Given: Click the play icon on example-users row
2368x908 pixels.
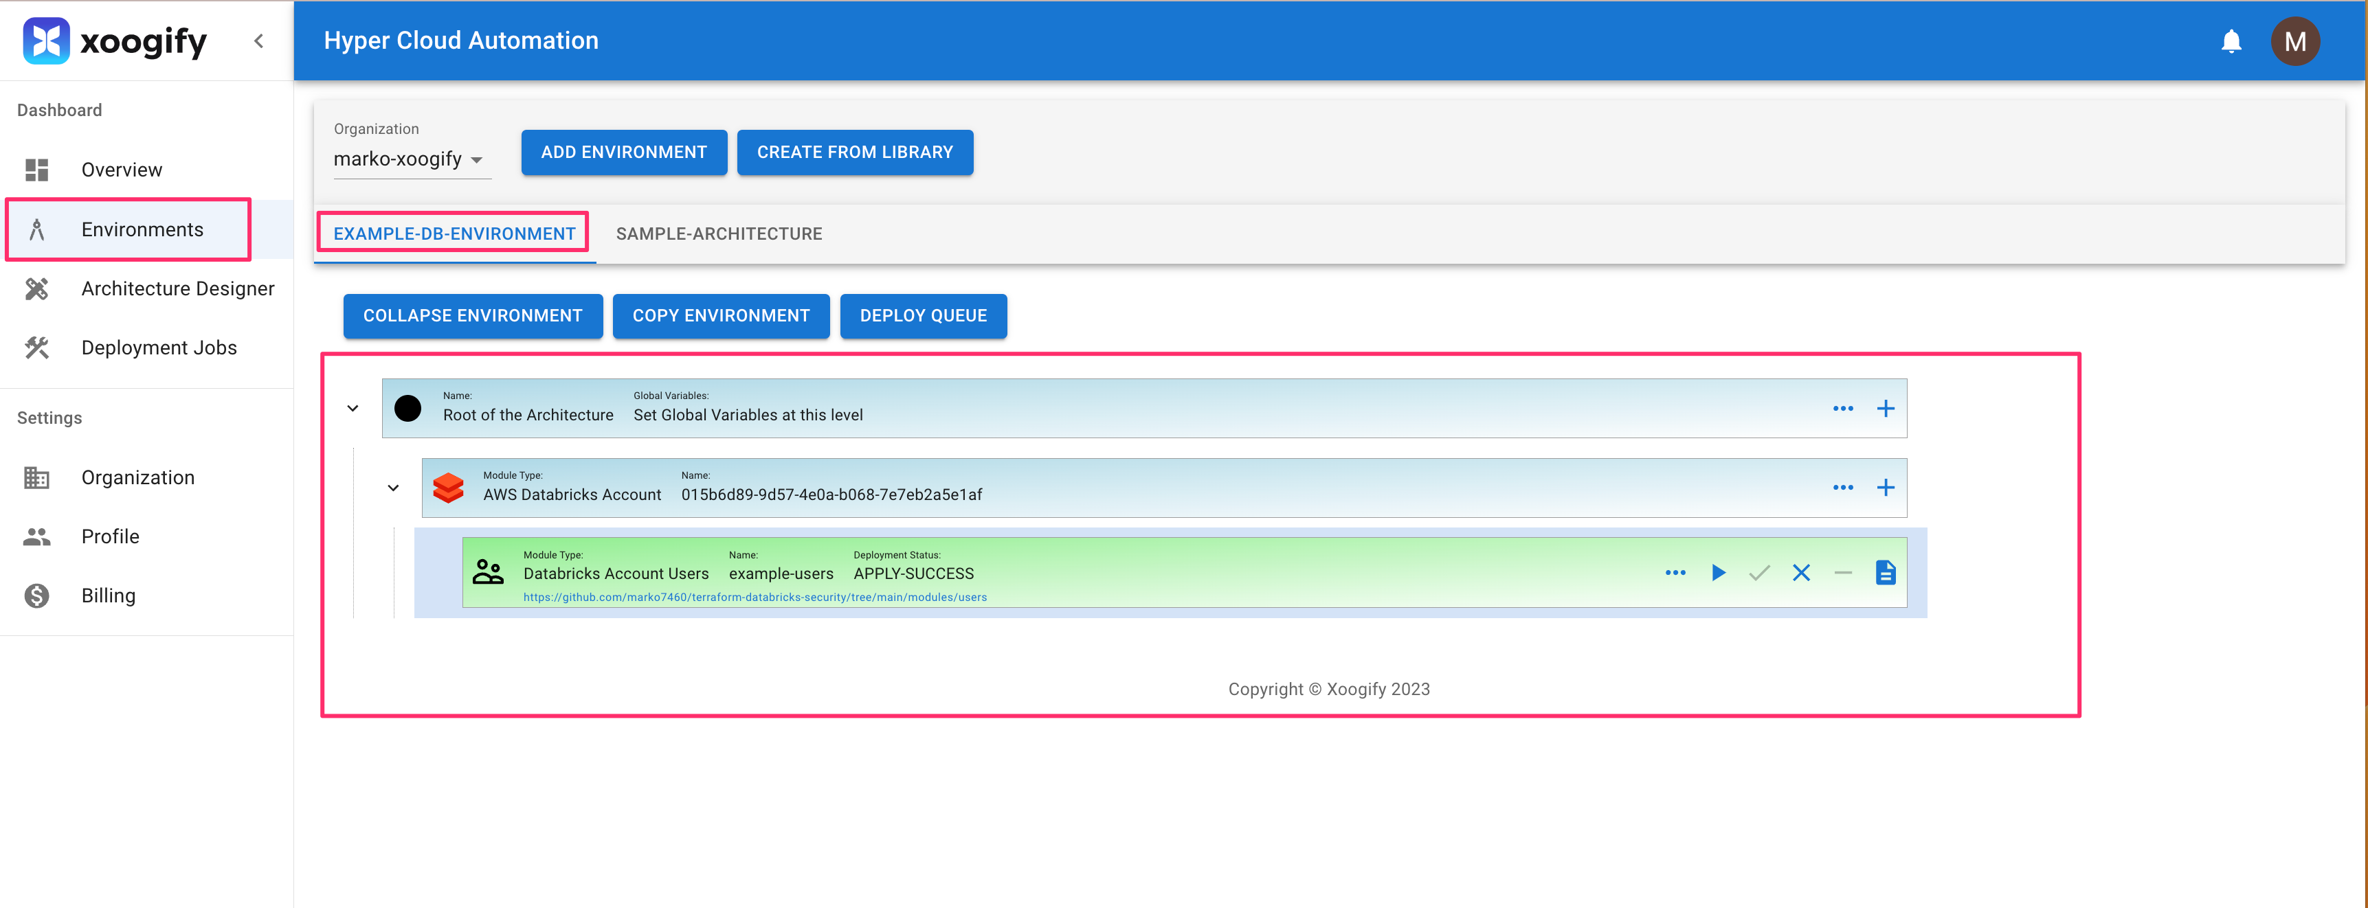Looking at the screenshot, I should 1717,573.
